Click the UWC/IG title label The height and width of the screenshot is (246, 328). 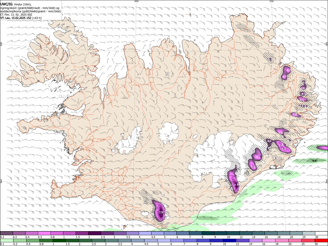coord(6,4)
